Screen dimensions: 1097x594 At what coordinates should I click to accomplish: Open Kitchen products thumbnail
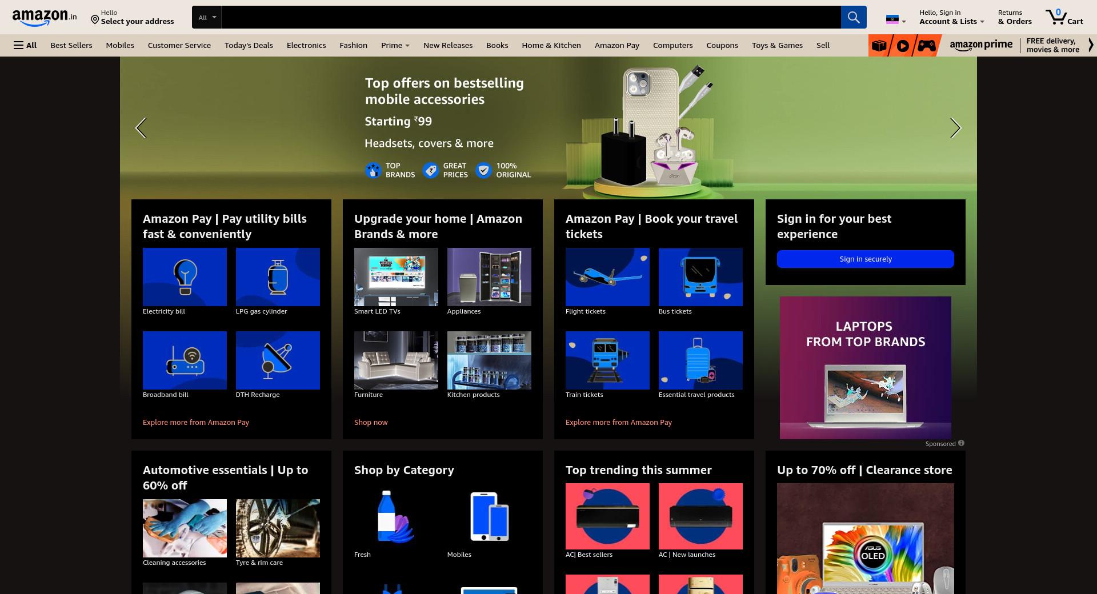[x=489, y=360]
